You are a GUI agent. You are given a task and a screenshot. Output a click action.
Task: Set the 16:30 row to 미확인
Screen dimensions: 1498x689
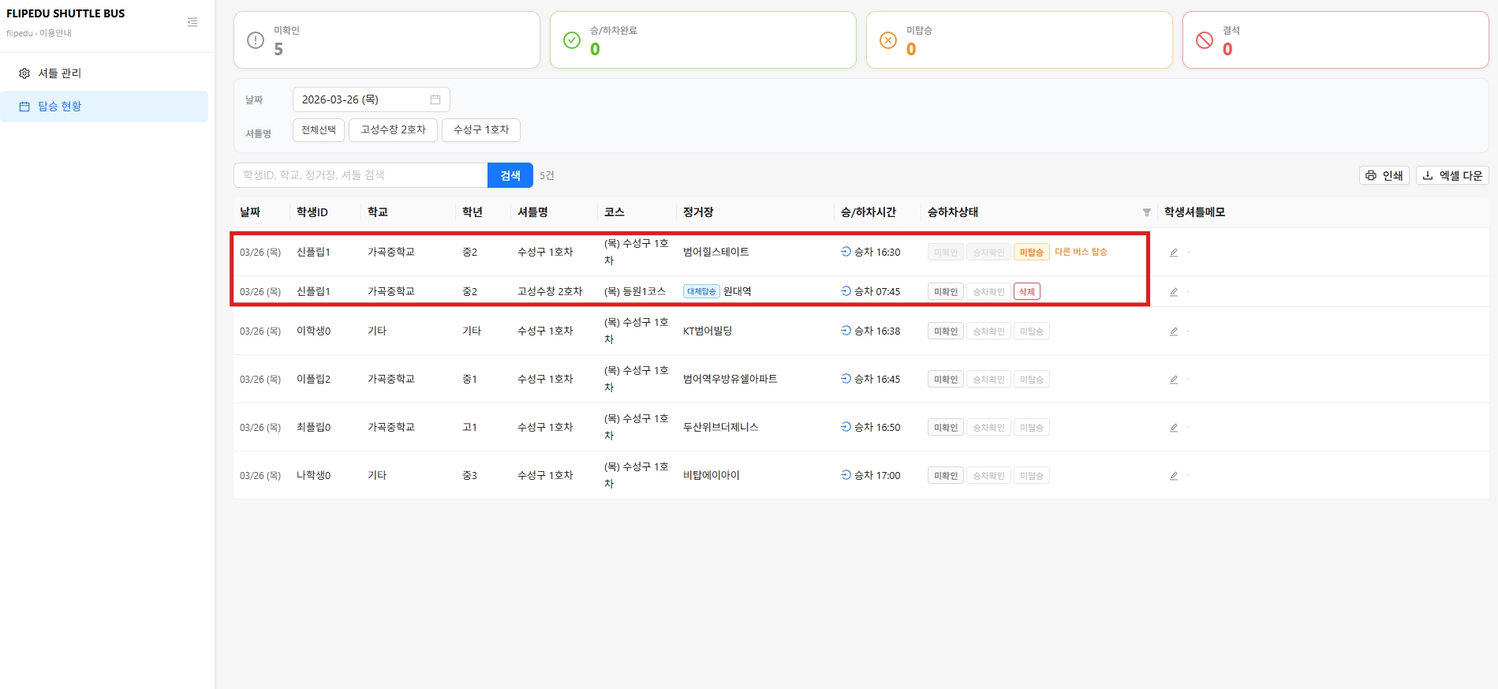pyautogui.click(x=946, y=253)
